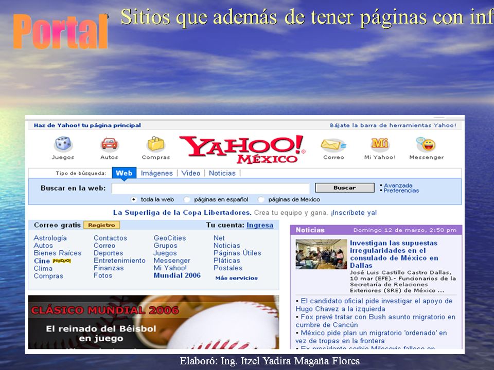Select the 'páginas de Mexico' radio button
This screenshot has height=370, width=494.
pyautogui.click(x=261, y=199)
